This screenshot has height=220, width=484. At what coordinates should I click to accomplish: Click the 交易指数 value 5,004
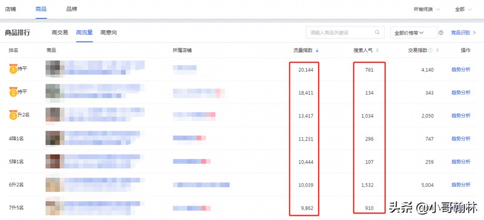point(428,185)
